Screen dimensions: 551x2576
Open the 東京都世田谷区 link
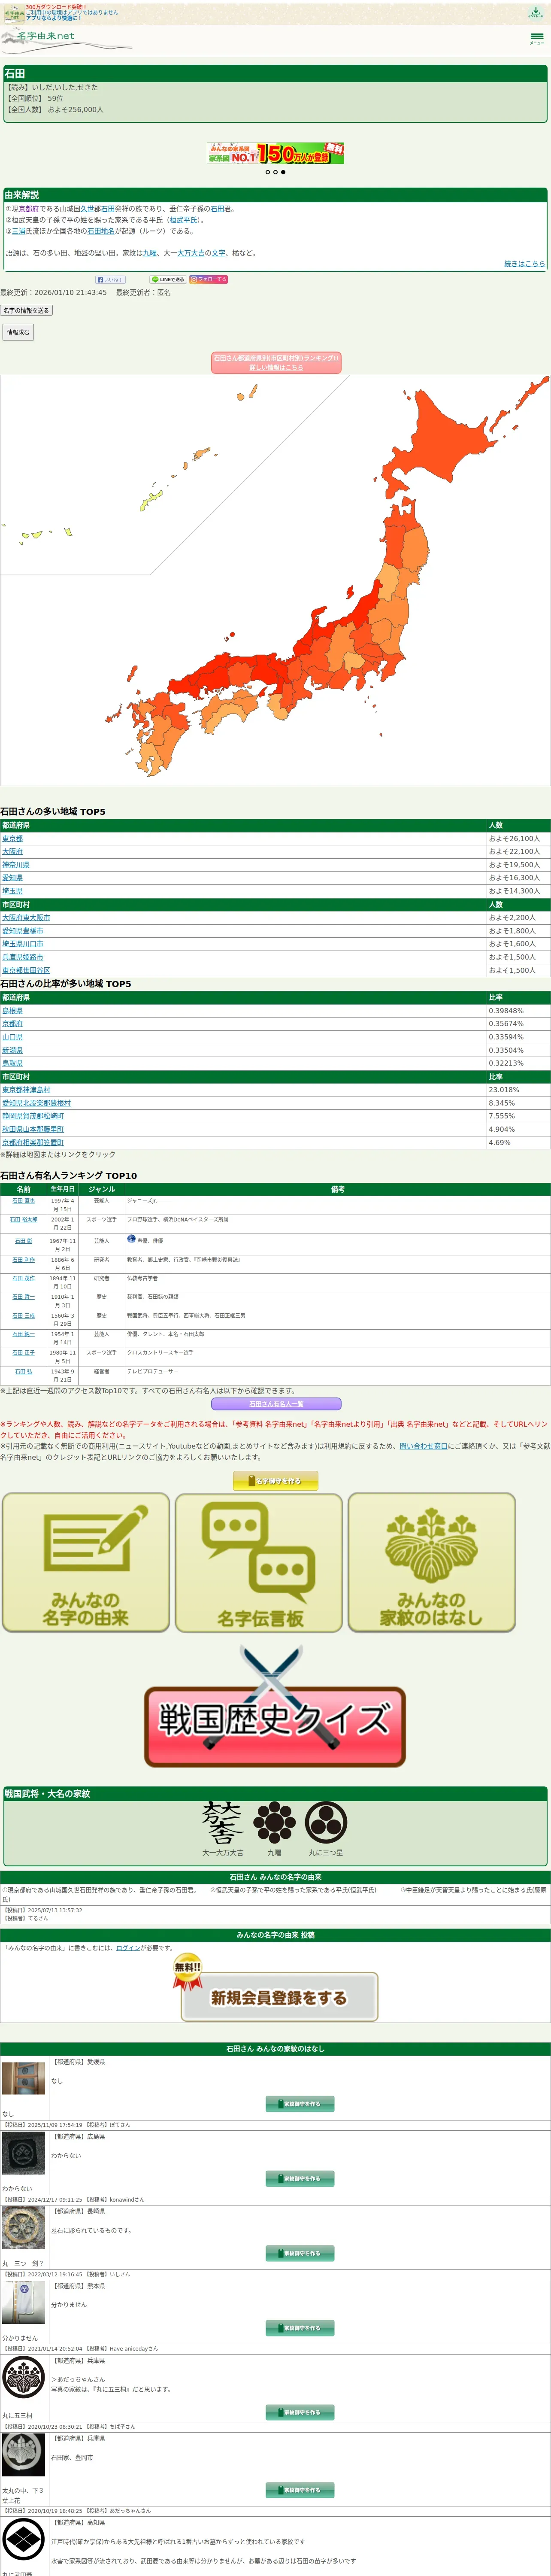(26, 970)
